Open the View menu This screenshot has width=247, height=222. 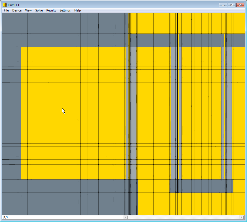28,10
